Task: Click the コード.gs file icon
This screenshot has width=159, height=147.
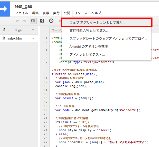Action: (x=4, y=30)
